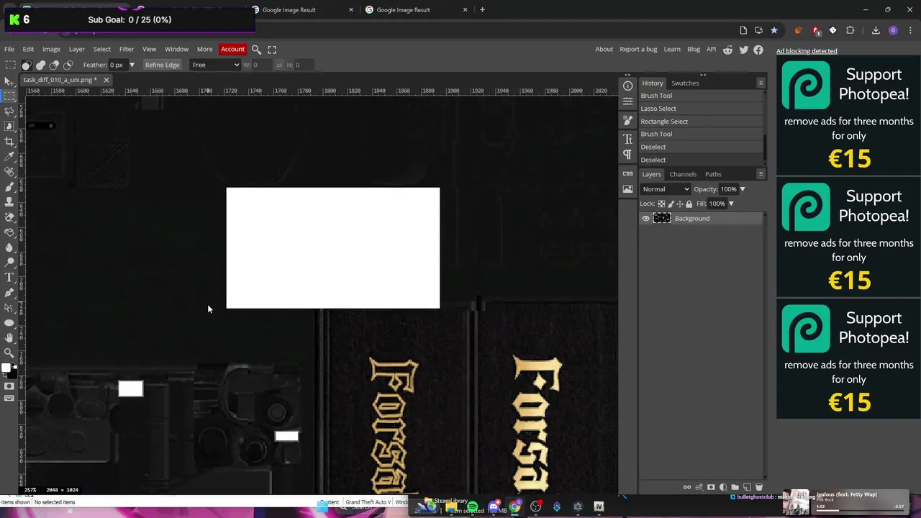This screenshot has width=921, height=518.
Task: Open the Properties sliders side panel
Action: (627, 102)
